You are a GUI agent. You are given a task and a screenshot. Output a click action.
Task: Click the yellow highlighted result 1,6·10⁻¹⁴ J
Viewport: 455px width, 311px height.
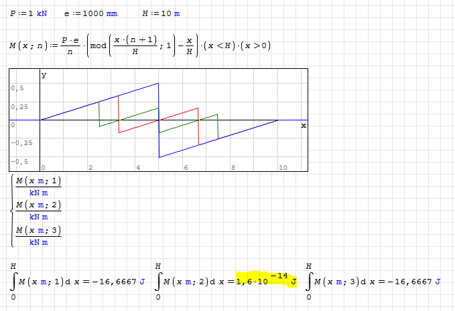point(266,281)
